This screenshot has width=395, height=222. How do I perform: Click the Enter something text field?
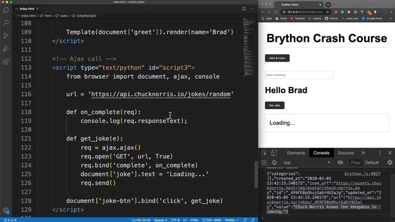coord(299,75)
